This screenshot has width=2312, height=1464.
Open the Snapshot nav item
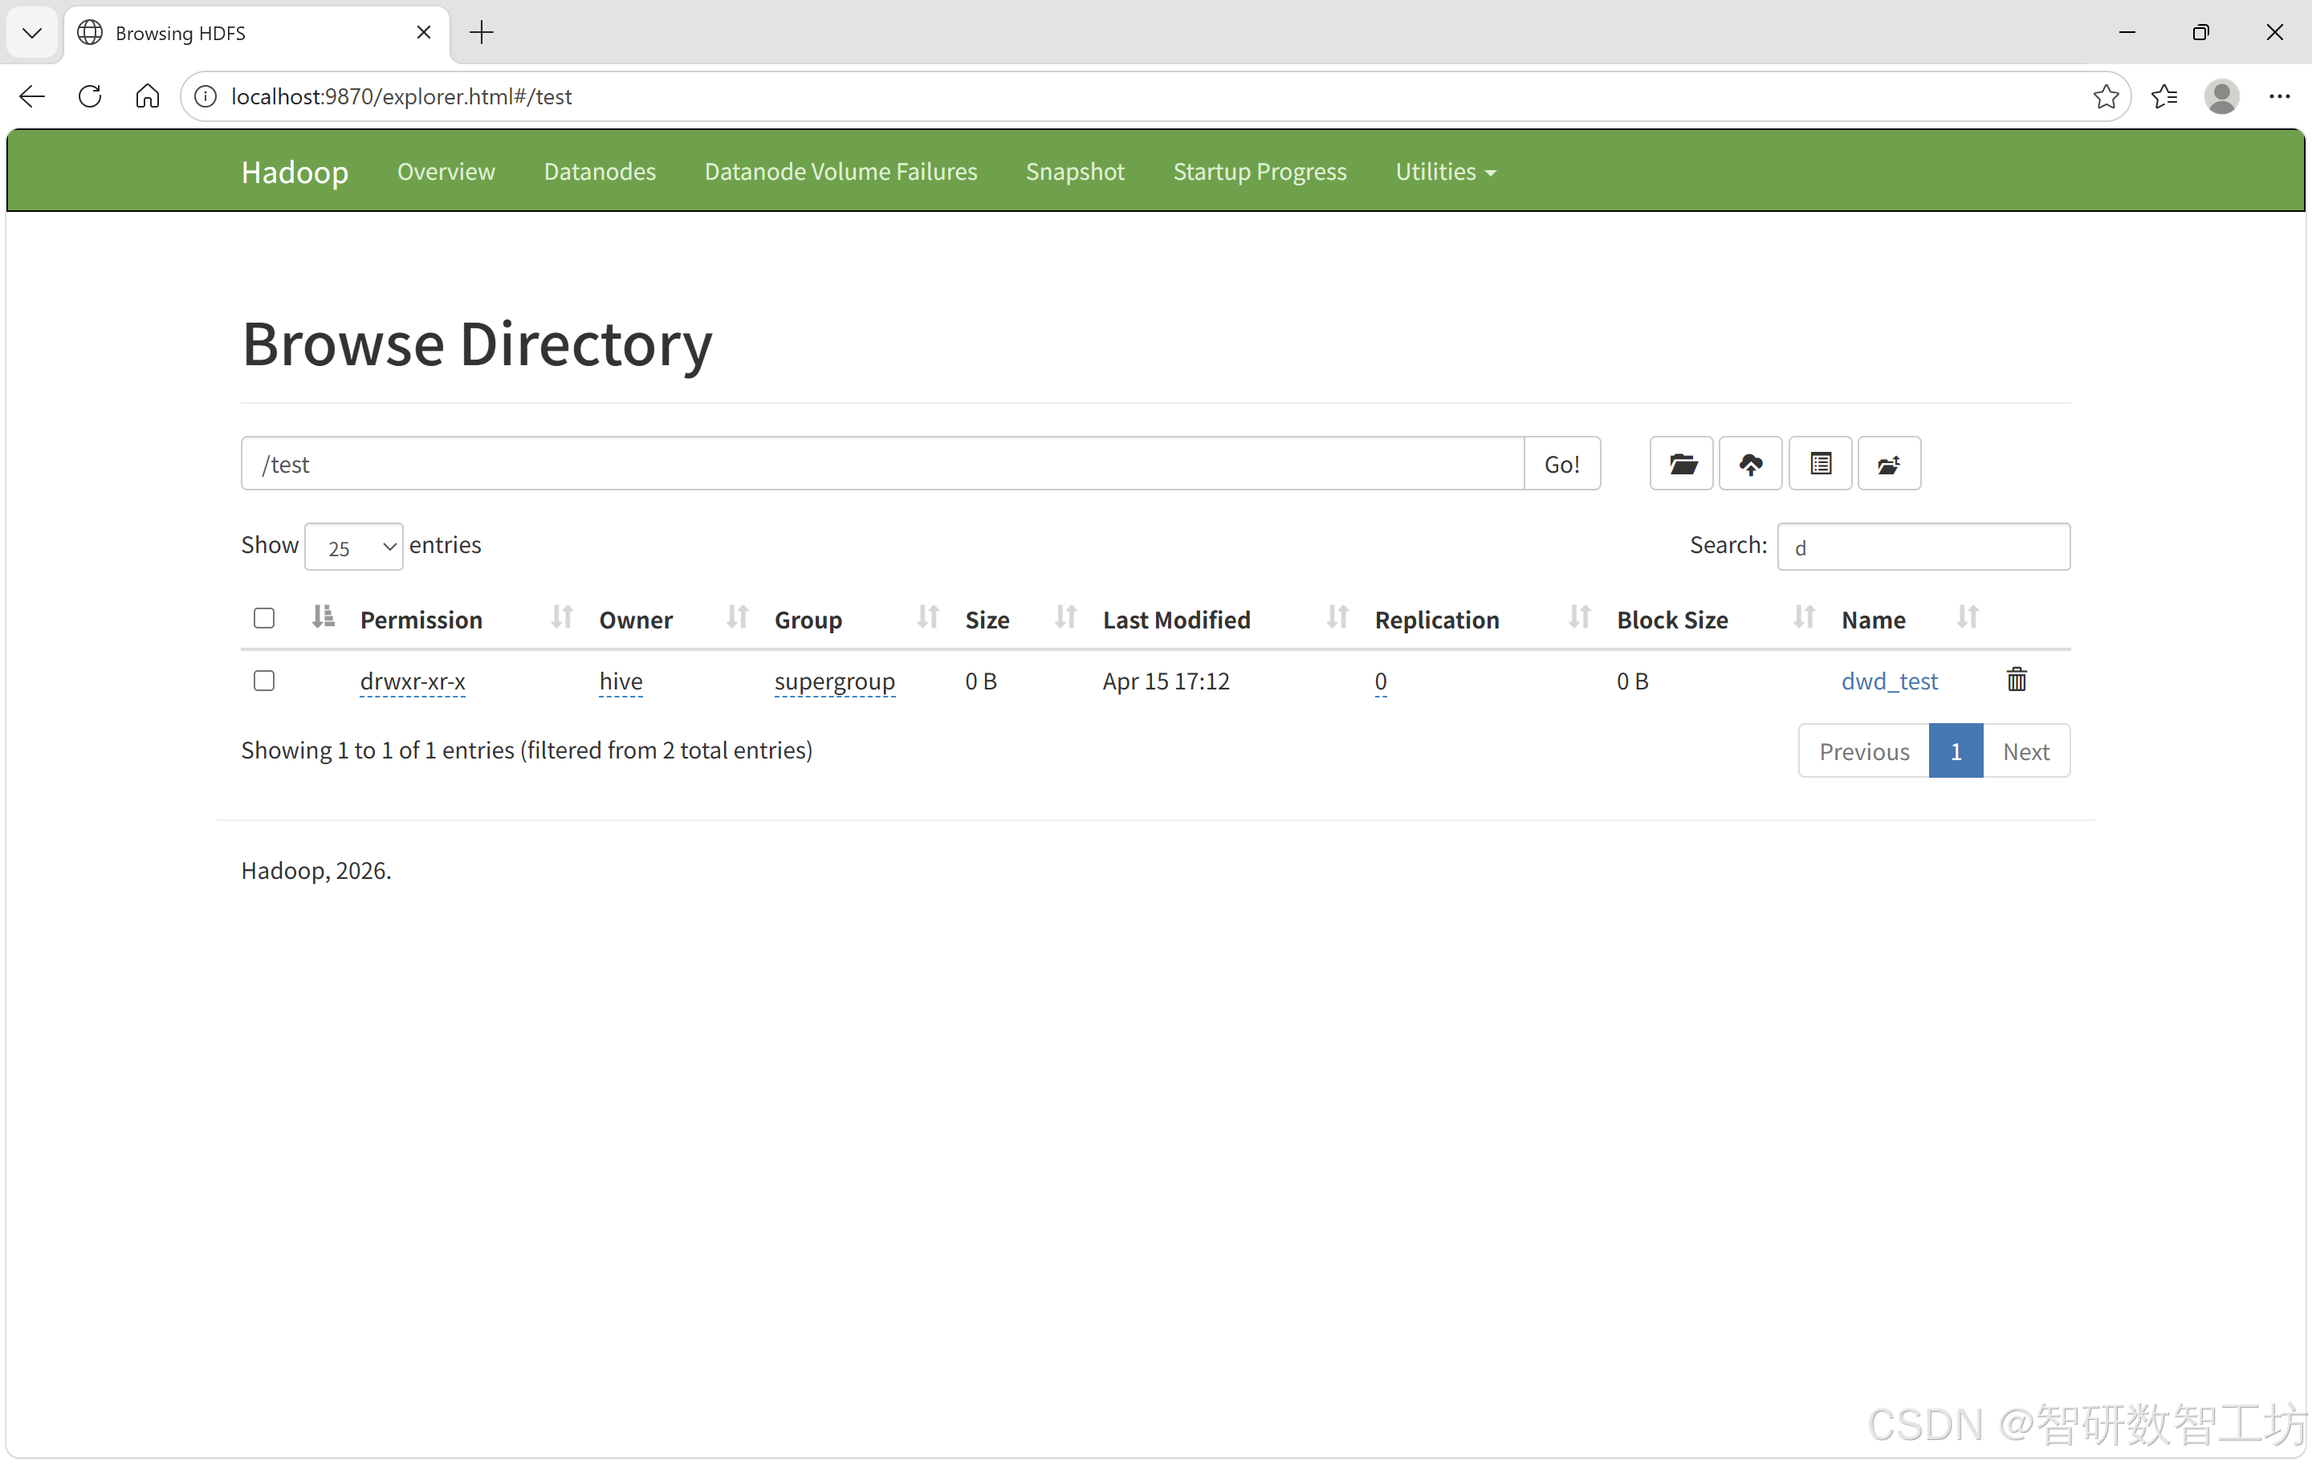click(x=1074, y=172)
